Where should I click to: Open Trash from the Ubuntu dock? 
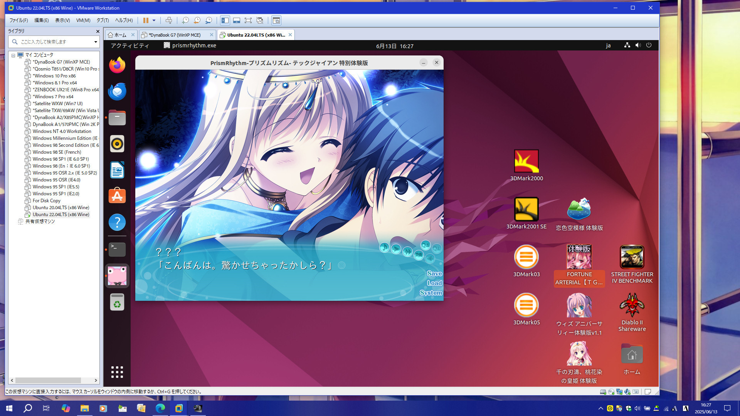[x=117, y=302]
